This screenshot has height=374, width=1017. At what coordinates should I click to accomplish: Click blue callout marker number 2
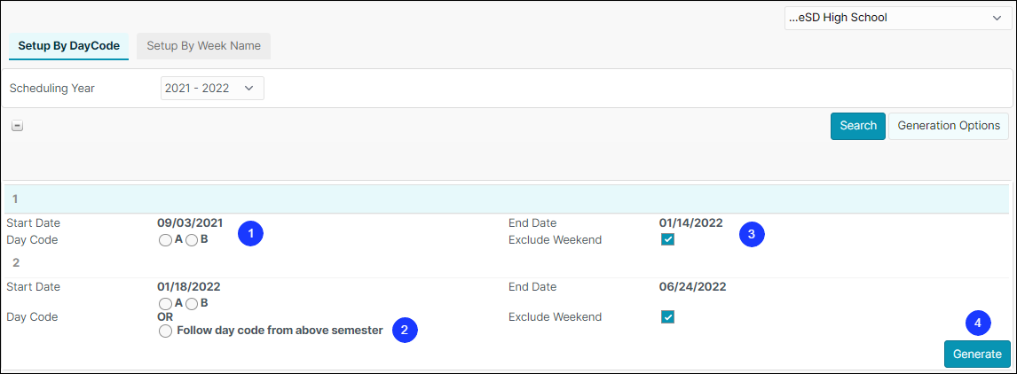point(405,330)
